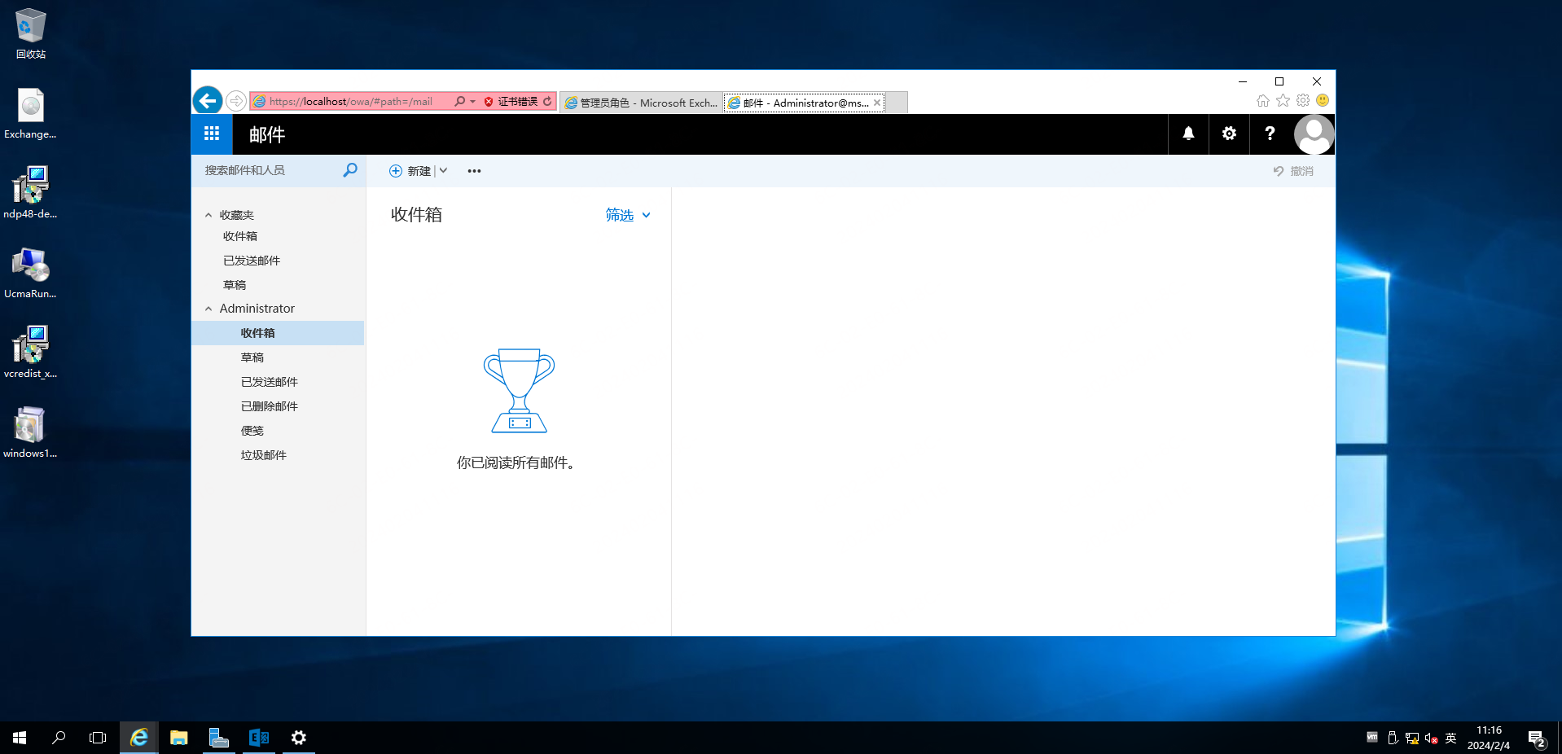Refresh the page in address bar
Image resolution: width=1562 pixels, height=754 pixels.
coord(547,102)
